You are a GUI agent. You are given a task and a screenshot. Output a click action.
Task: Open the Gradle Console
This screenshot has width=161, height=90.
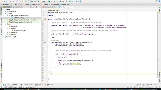(152, 85)
